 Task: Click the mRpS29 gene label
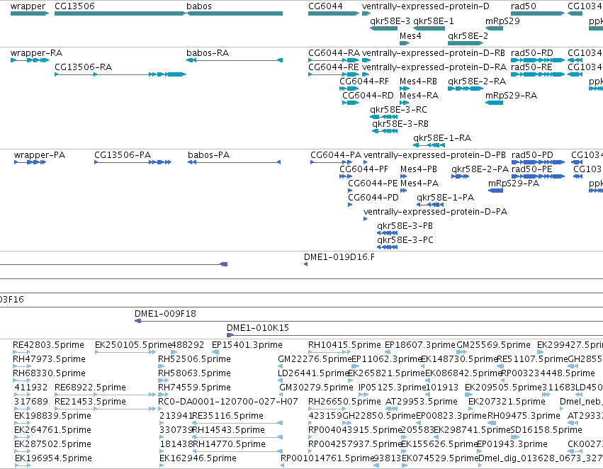click(x=502, y=21)
